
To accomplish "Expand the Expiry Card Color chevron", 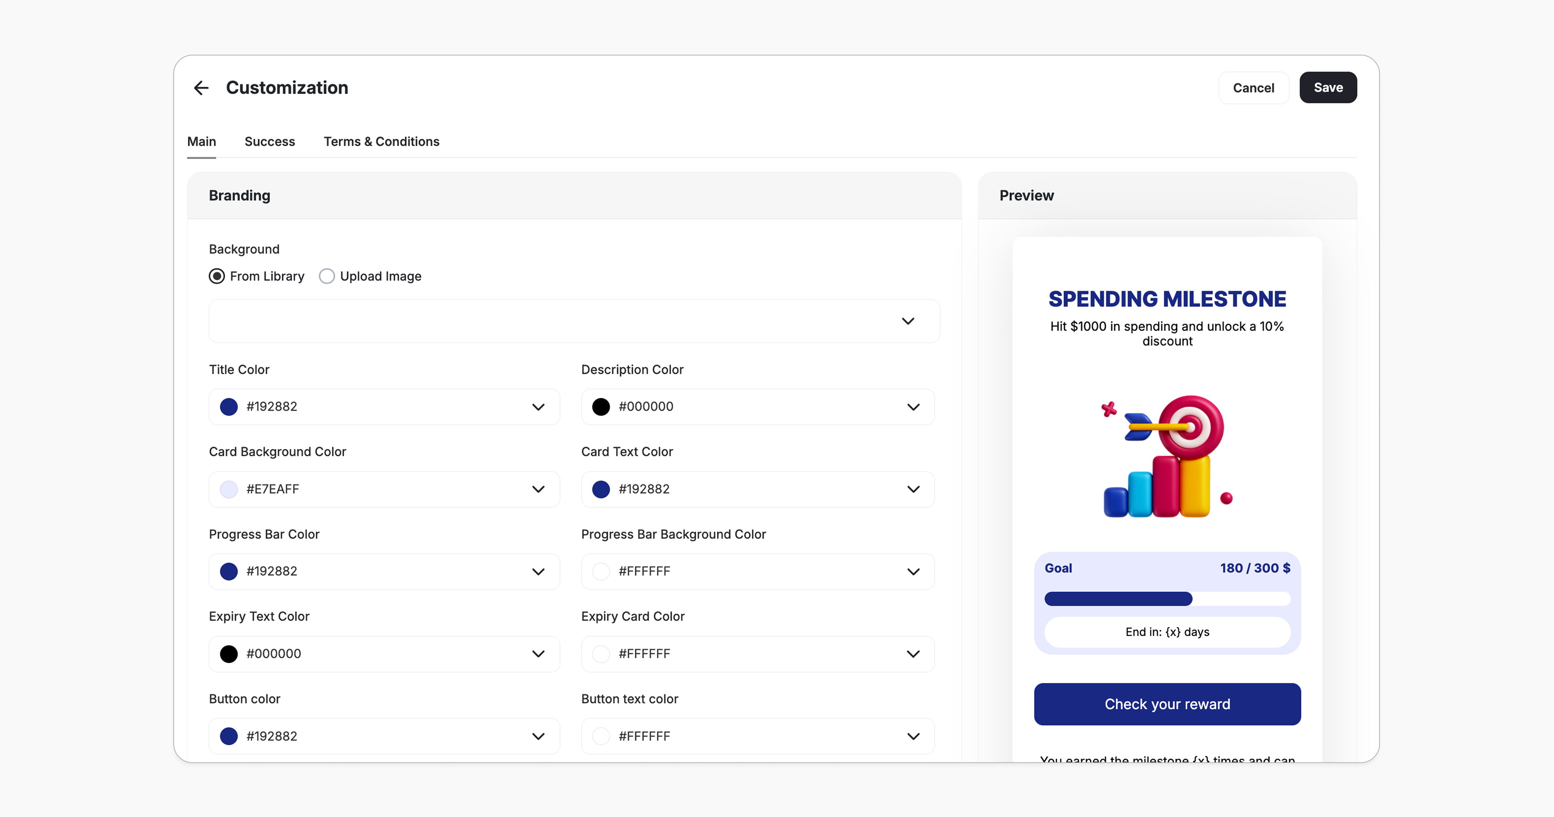I will click(913, 654).
